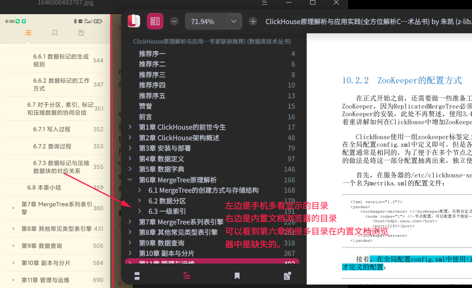This screenshot has width=472, height=288.
Task: Expand 第3章 安装与部署 chevron
Action: click(x=130, y=148)
